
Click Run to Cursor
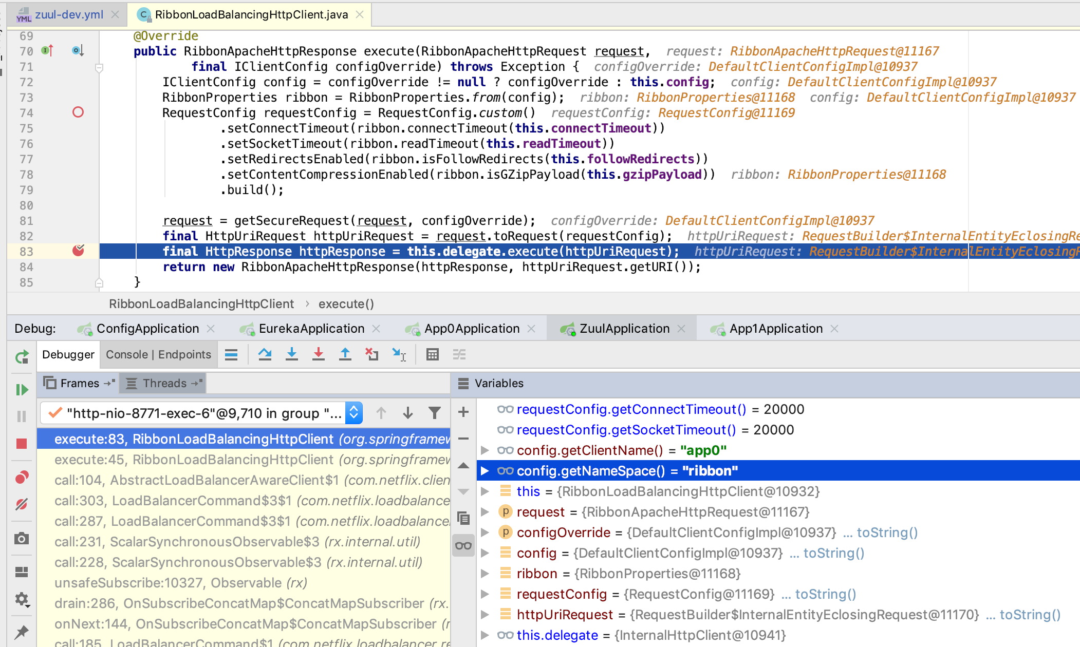point(399,354)
